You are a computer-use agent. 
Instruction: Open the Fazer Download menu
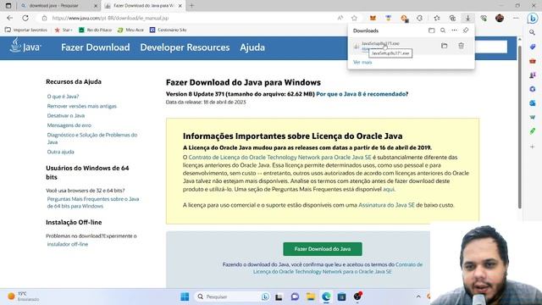point(96,47)
